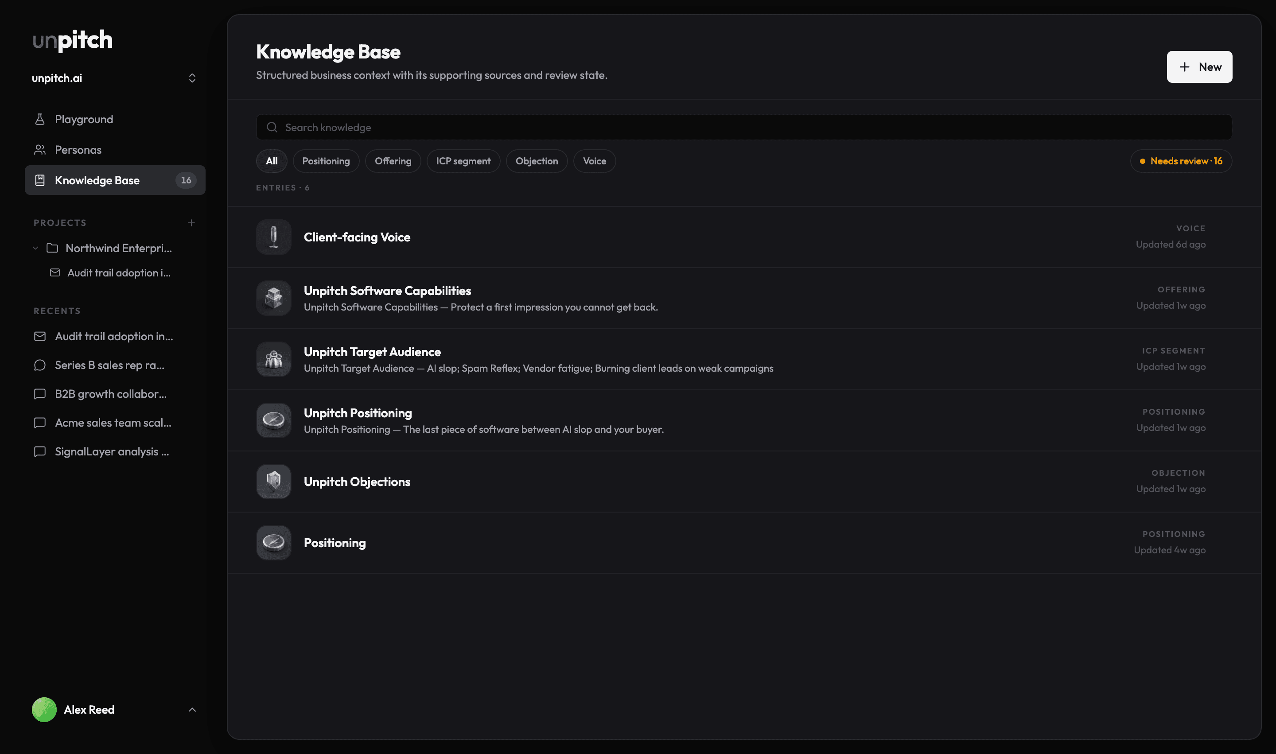Click the ICP SEGMENT label
The width and height of the screenshot is (1276, 754).
click(1173, 350)
